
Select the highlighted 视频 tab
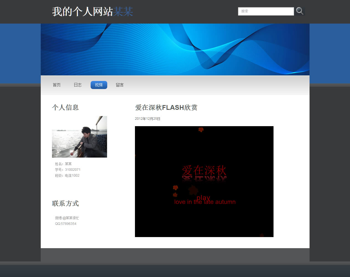[99, 85]
